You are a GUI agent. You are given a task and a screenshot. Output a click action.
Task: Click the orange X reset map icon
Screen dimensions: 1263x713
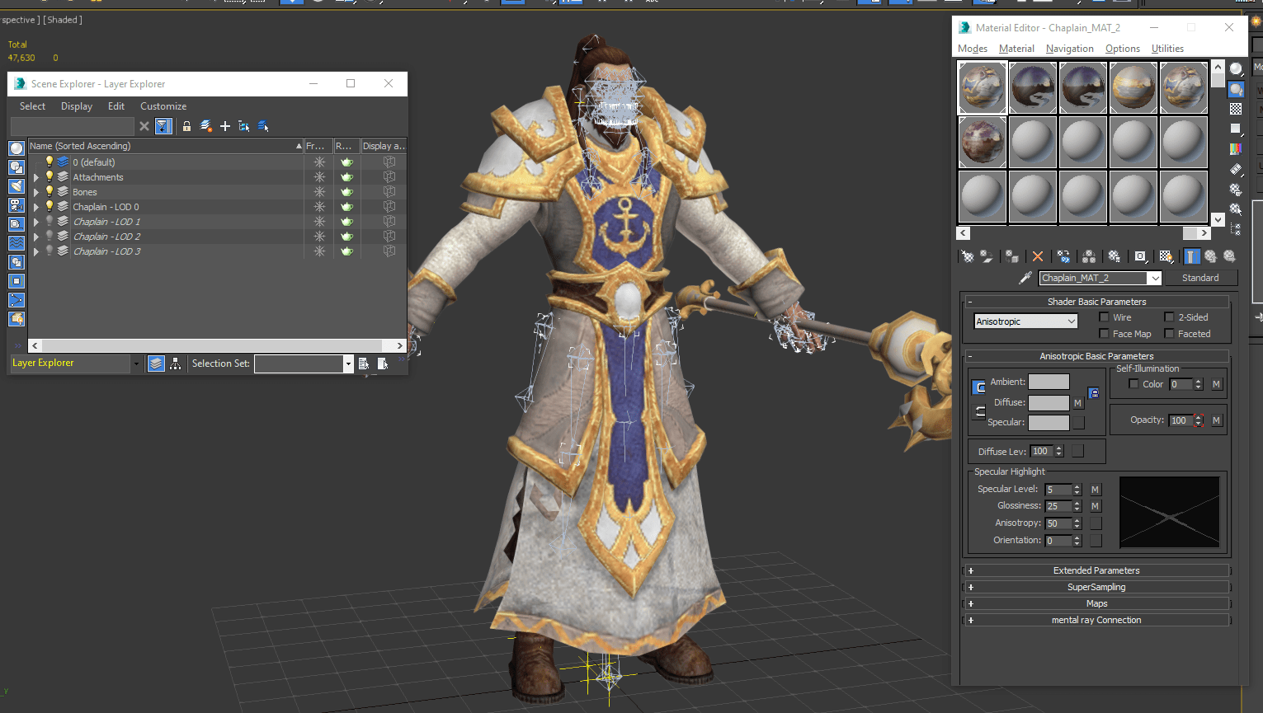(1038, 256)
